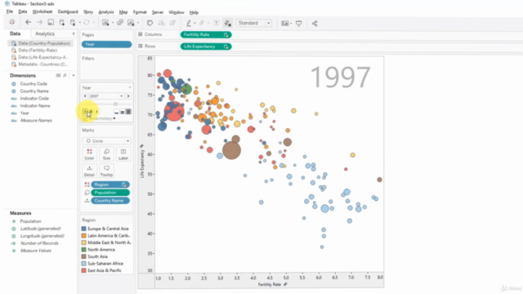
Task: Switch to the Data pane tab
Action: pyautogui.click(x=15, y=33)
